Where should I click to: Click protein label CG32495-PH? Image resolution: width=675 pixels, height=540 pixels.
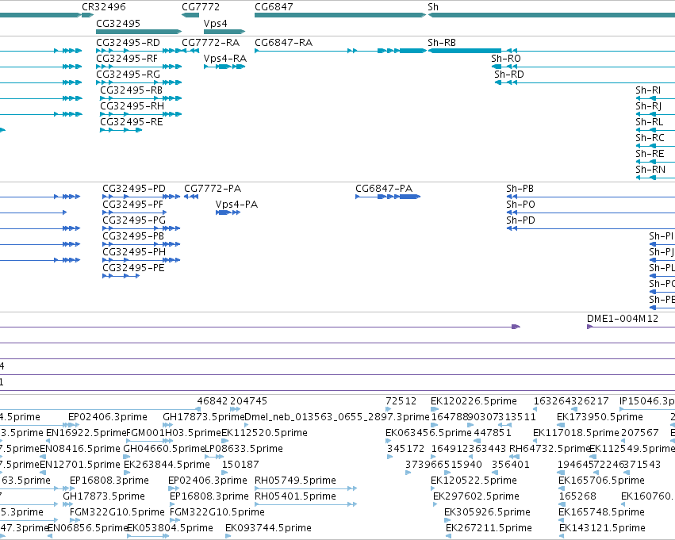134,253
